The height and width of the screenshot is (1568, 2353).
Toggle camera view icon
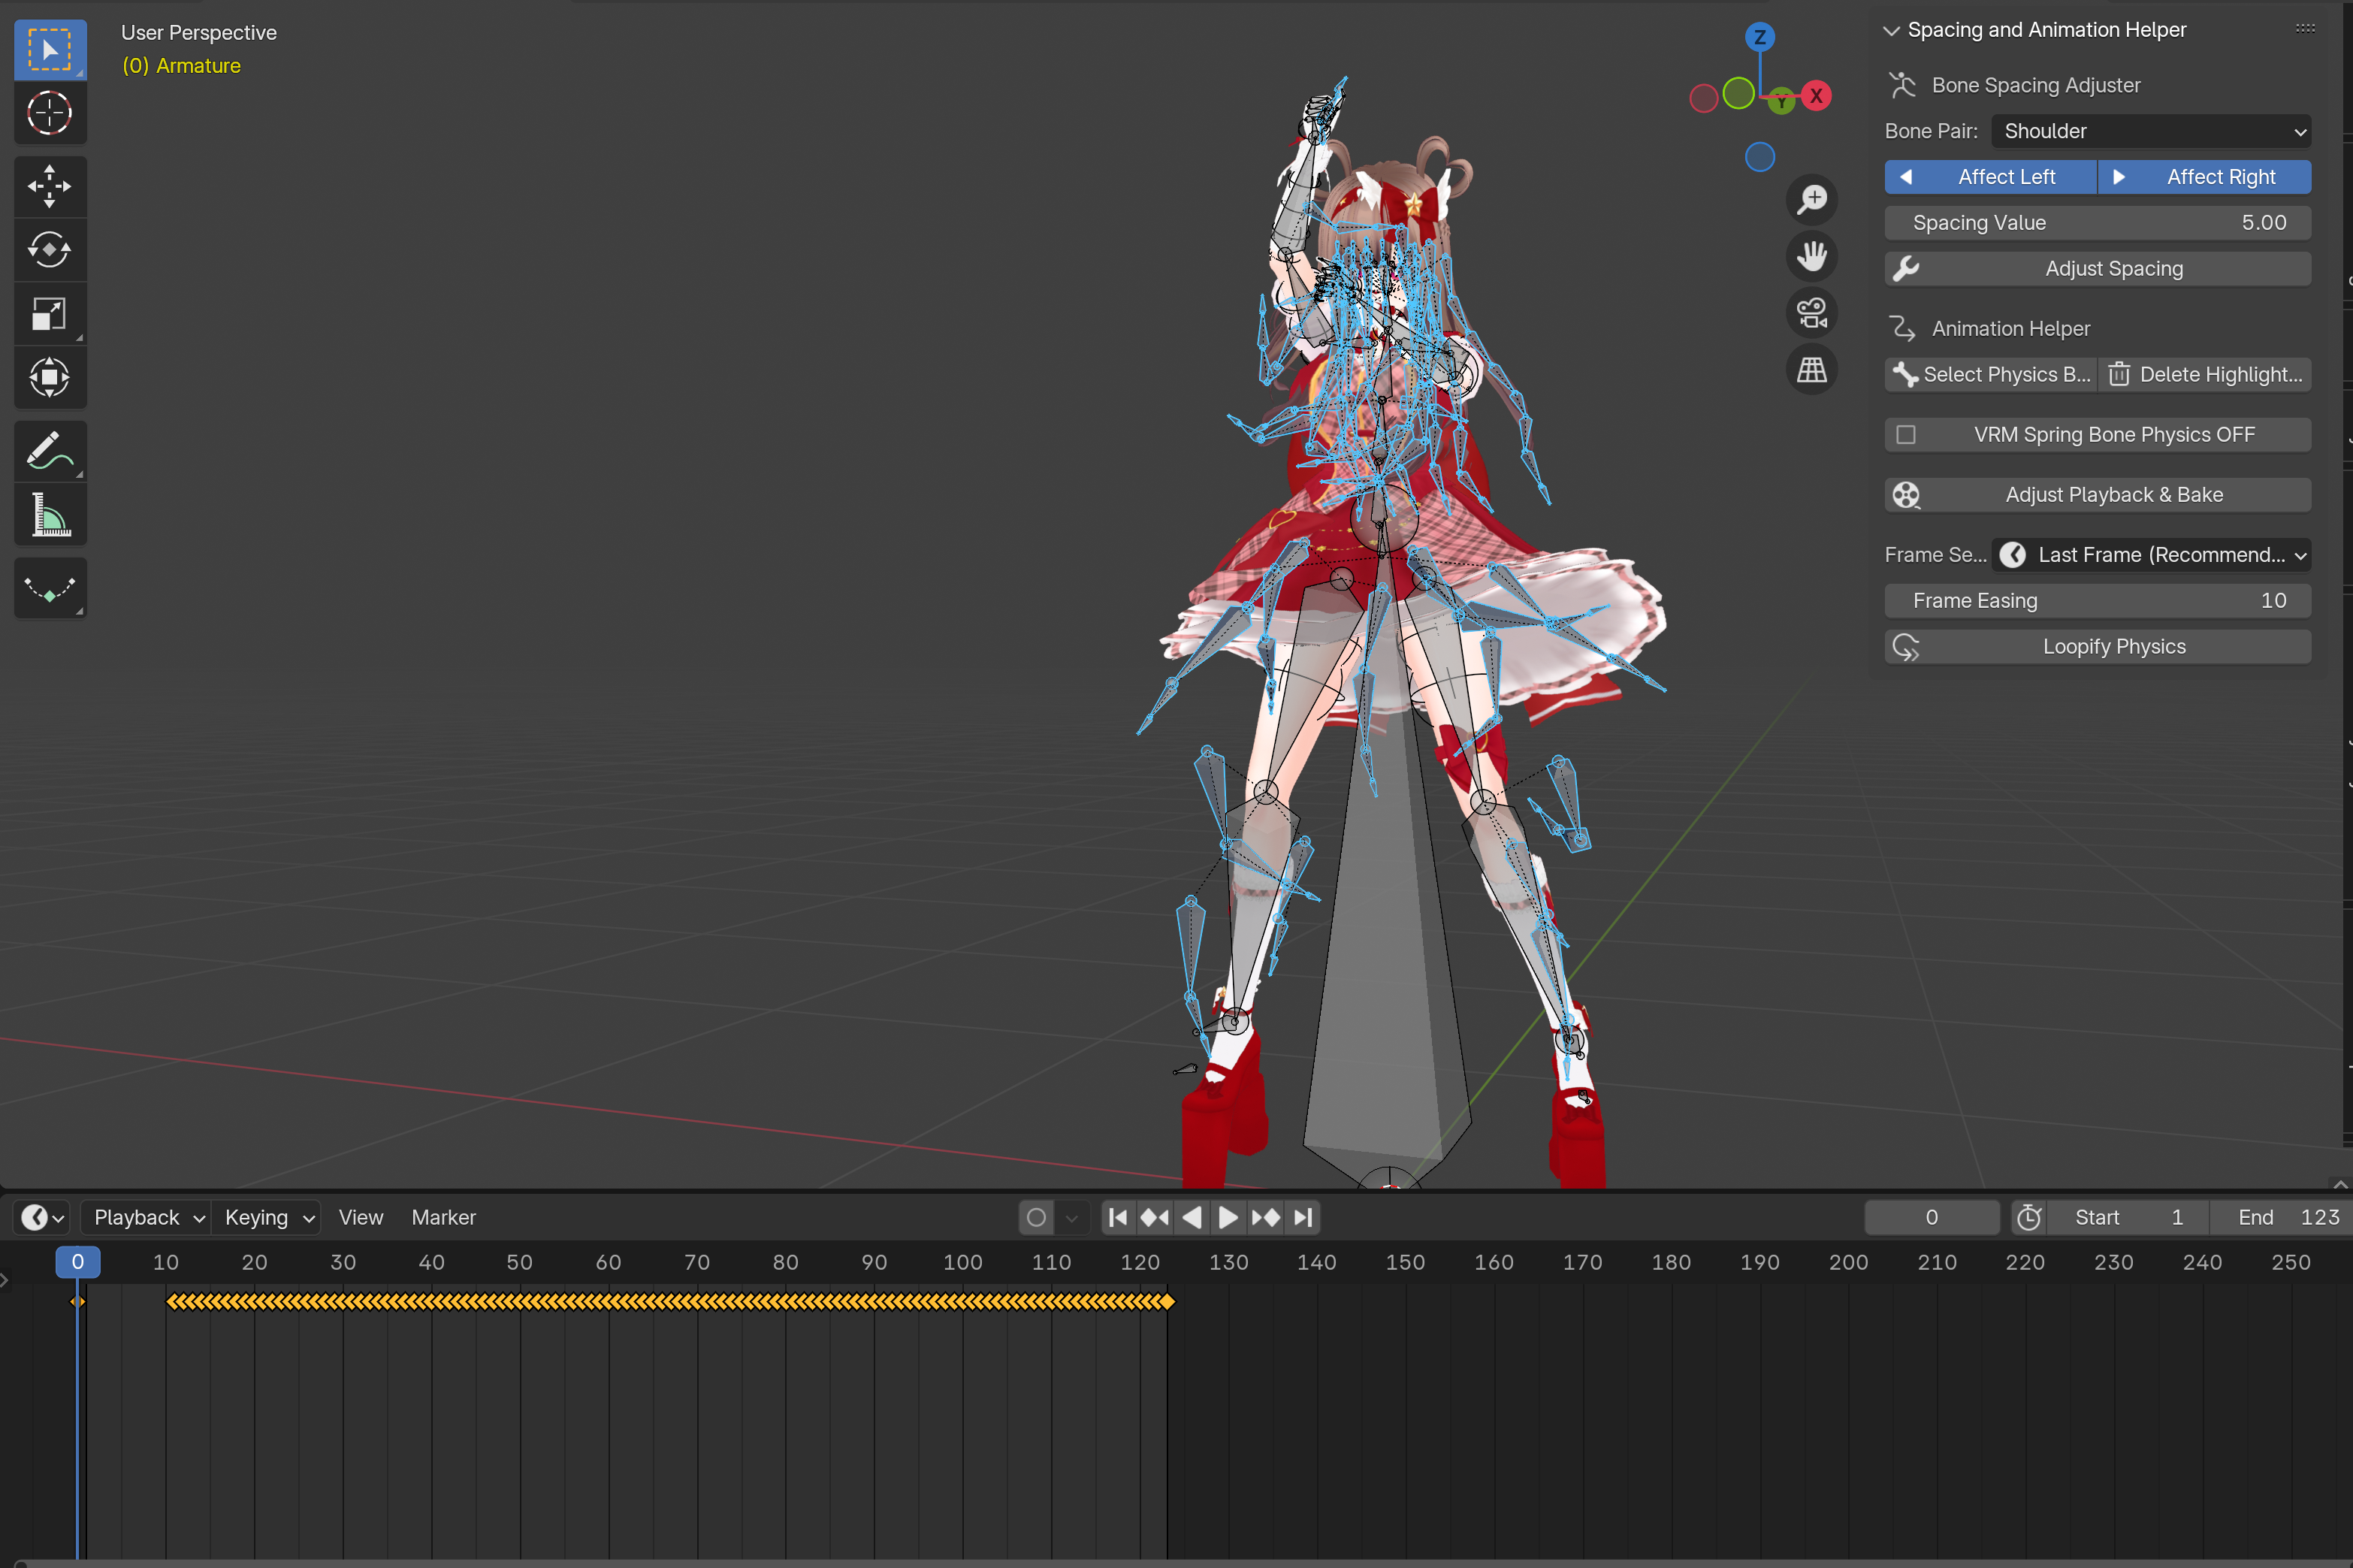pos(1811,313)
